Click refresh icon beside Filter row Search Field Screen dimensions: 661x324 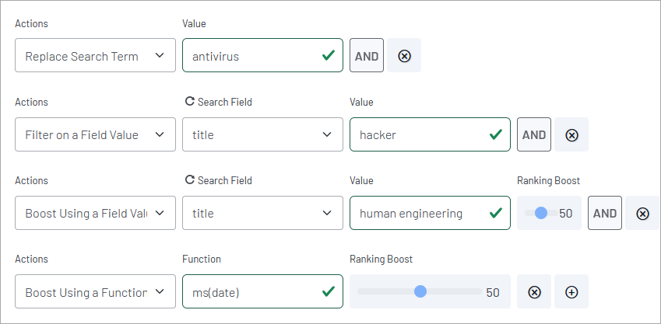(x=189, y=102)
